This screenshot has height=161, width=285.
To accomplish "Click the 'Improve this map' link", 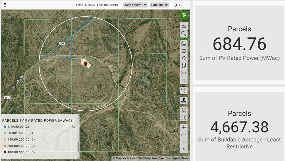I will 164,158.
